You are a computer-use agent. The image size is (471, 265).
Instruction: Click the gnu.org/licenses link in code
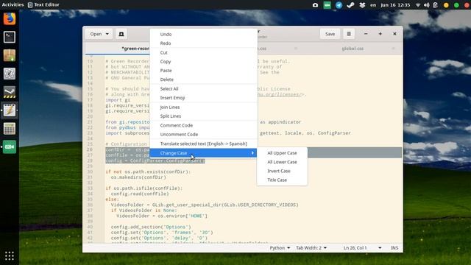[280, 94]
